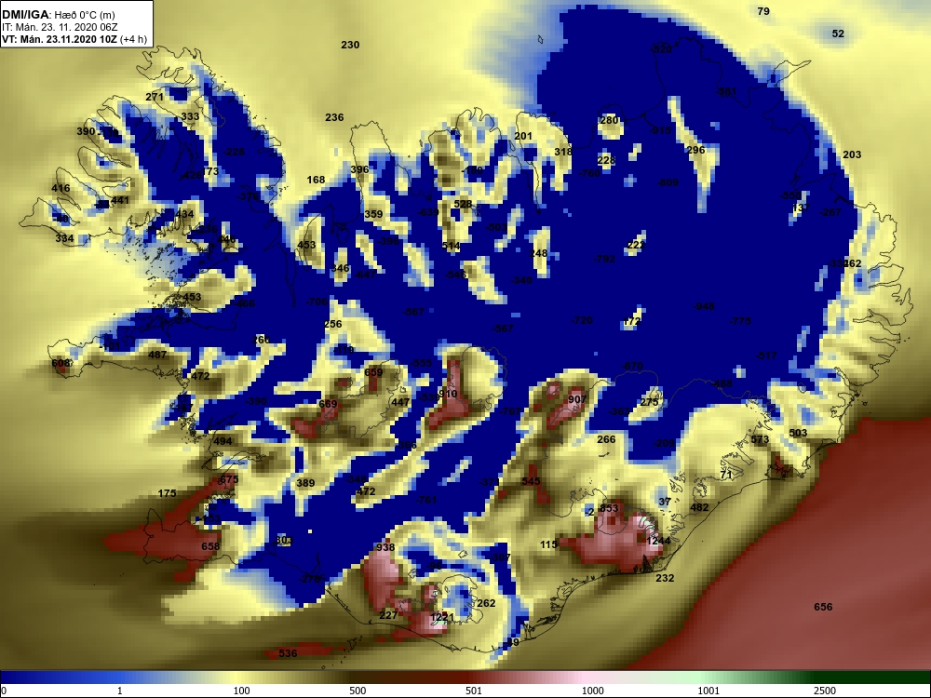
Task: Select the negative value -809
Action: [x=668, y=182]
